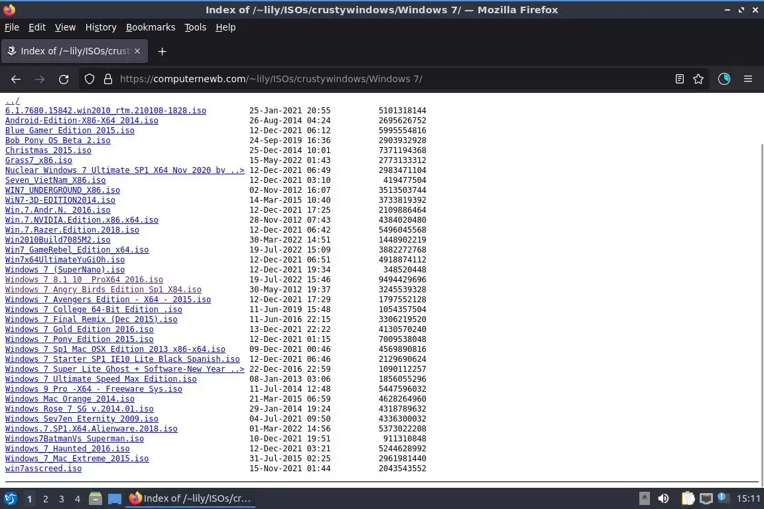Screen dimensions: 764x509
Task: Open the Tools menu
Action: [196, 27]
